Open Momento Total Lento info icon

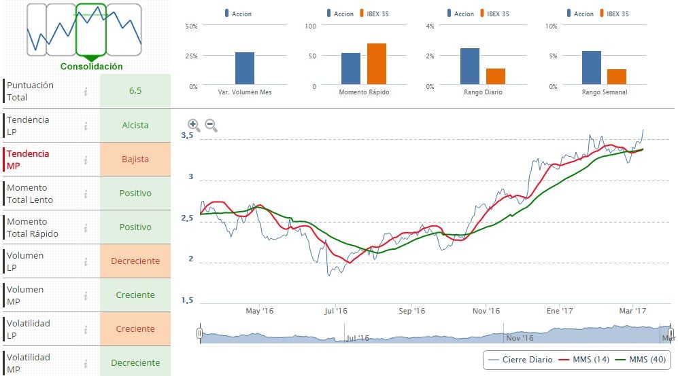86,193
